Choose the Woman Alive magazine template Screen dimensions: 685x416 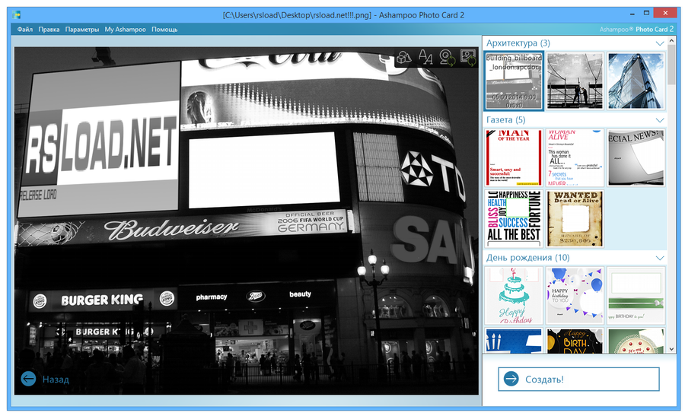coord(575,157)
